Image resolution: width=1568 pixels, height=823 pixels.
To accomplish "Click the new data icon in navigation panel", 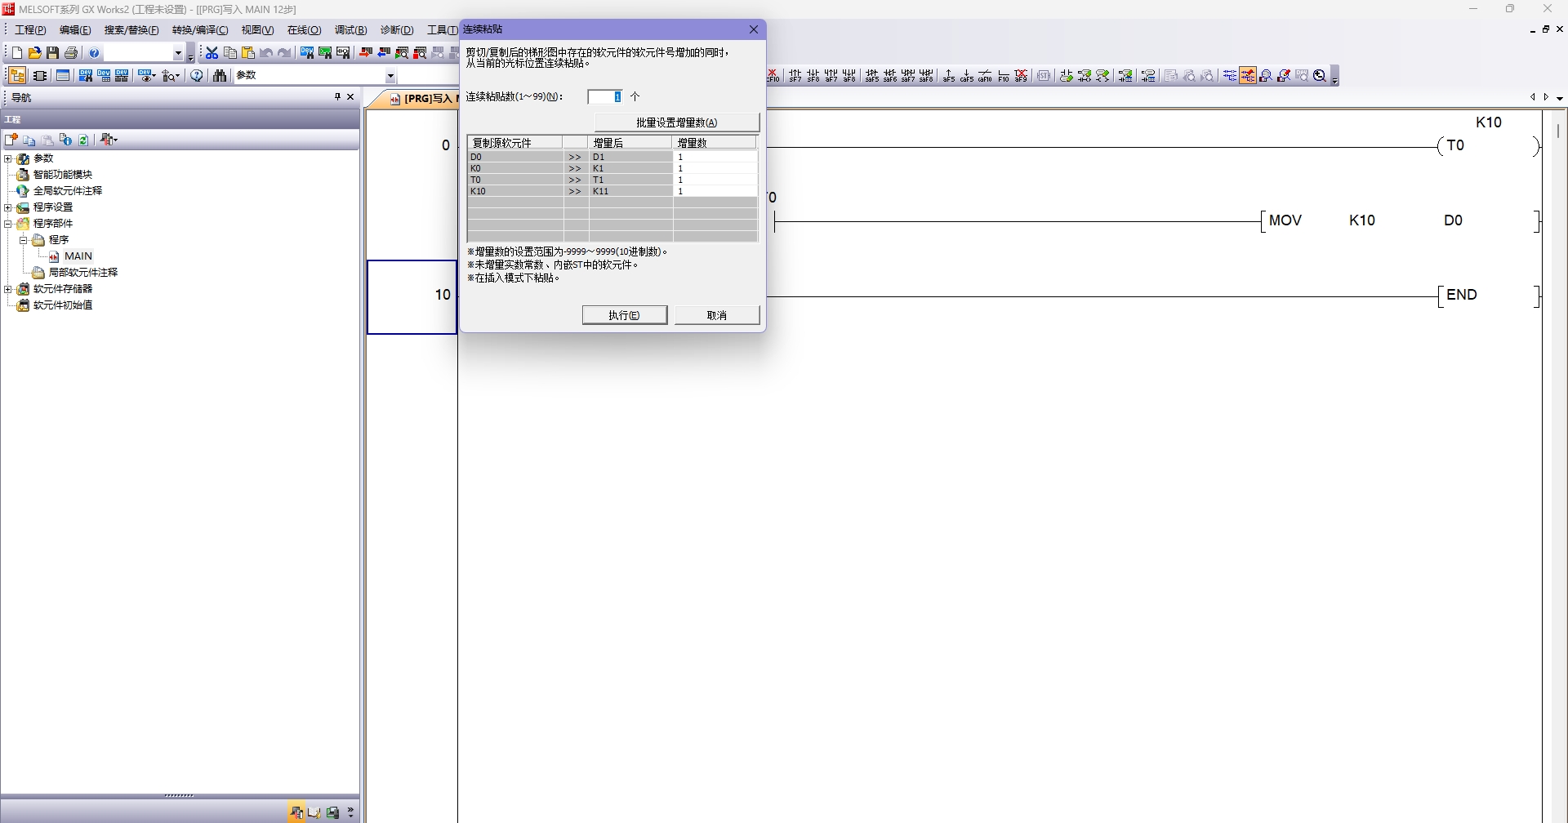I will (11, 140).
